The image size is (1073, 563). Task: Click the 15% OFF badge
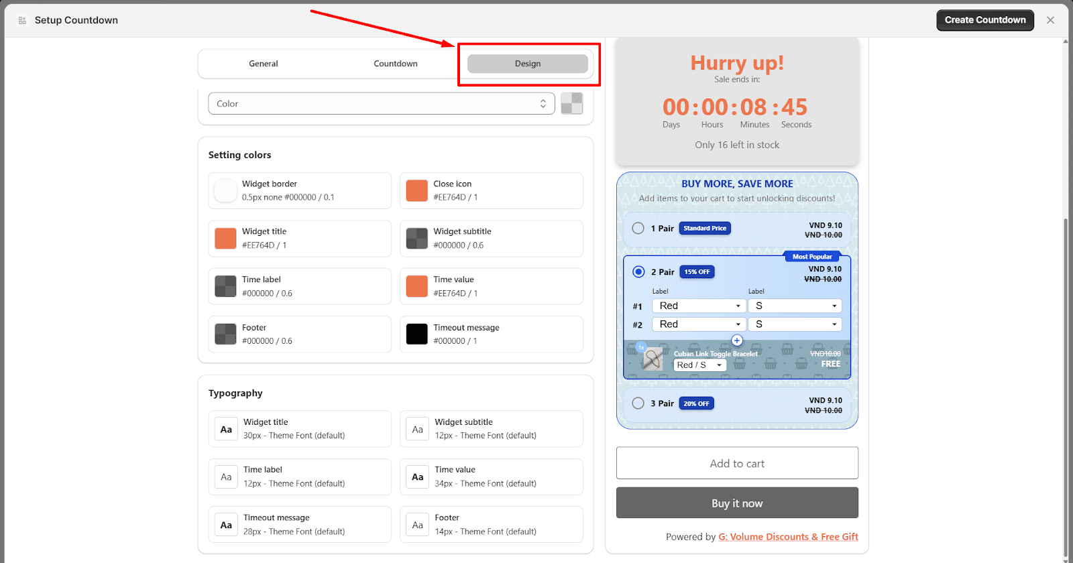click(x=697, y=271)
